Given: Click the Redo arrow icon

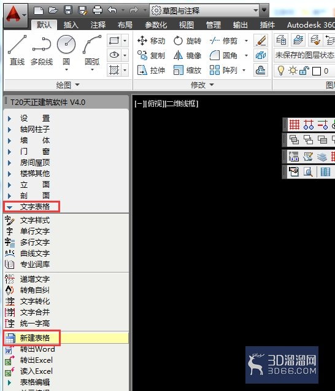Looking at the screenshot, I should point(134,10).
